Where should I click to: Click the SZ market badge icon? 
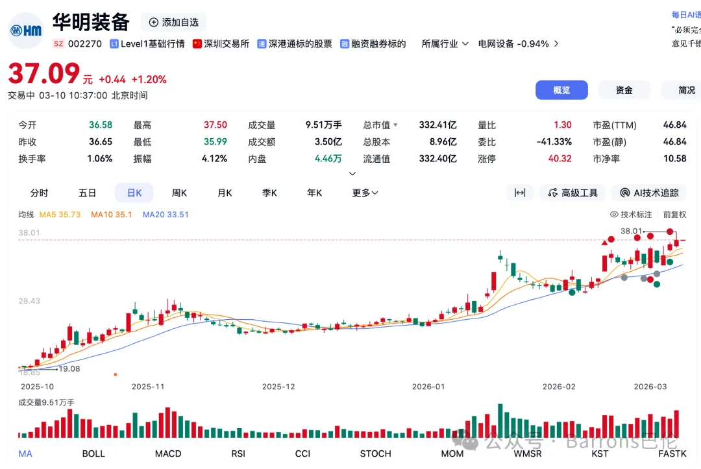click(58, 43)
